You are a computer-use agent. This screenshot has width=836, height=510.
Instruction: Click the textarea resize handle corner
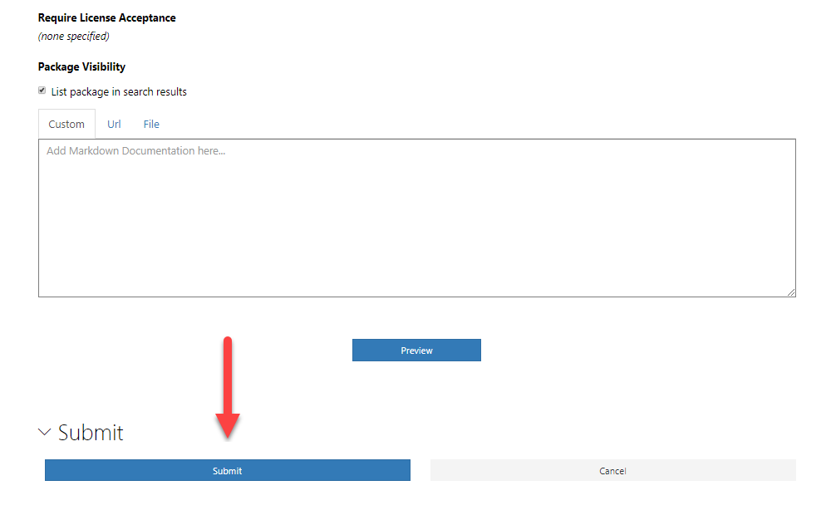point(791,292)
